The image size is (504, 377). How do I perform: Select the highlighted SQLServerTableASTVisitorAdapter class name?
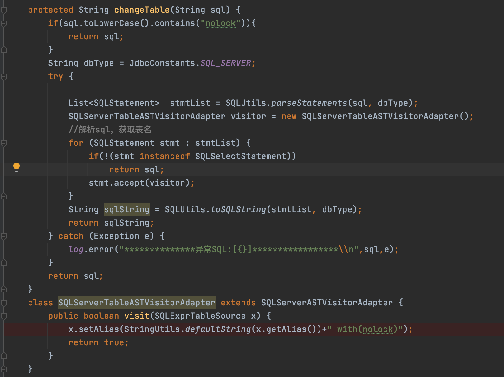pyautogui.click(x=137, y=303)
